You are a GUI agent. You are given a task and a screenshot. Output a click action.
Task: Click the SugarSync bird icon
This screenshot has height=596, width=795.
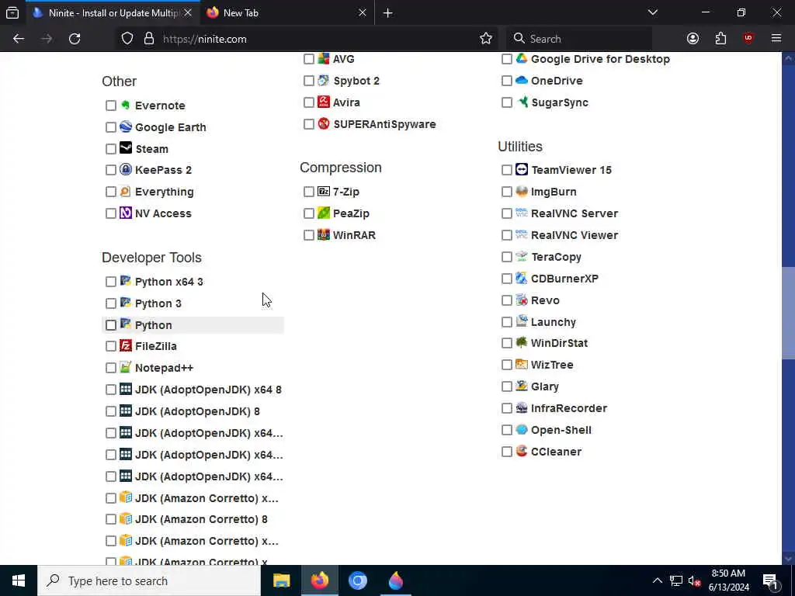[x=522, y=102]
